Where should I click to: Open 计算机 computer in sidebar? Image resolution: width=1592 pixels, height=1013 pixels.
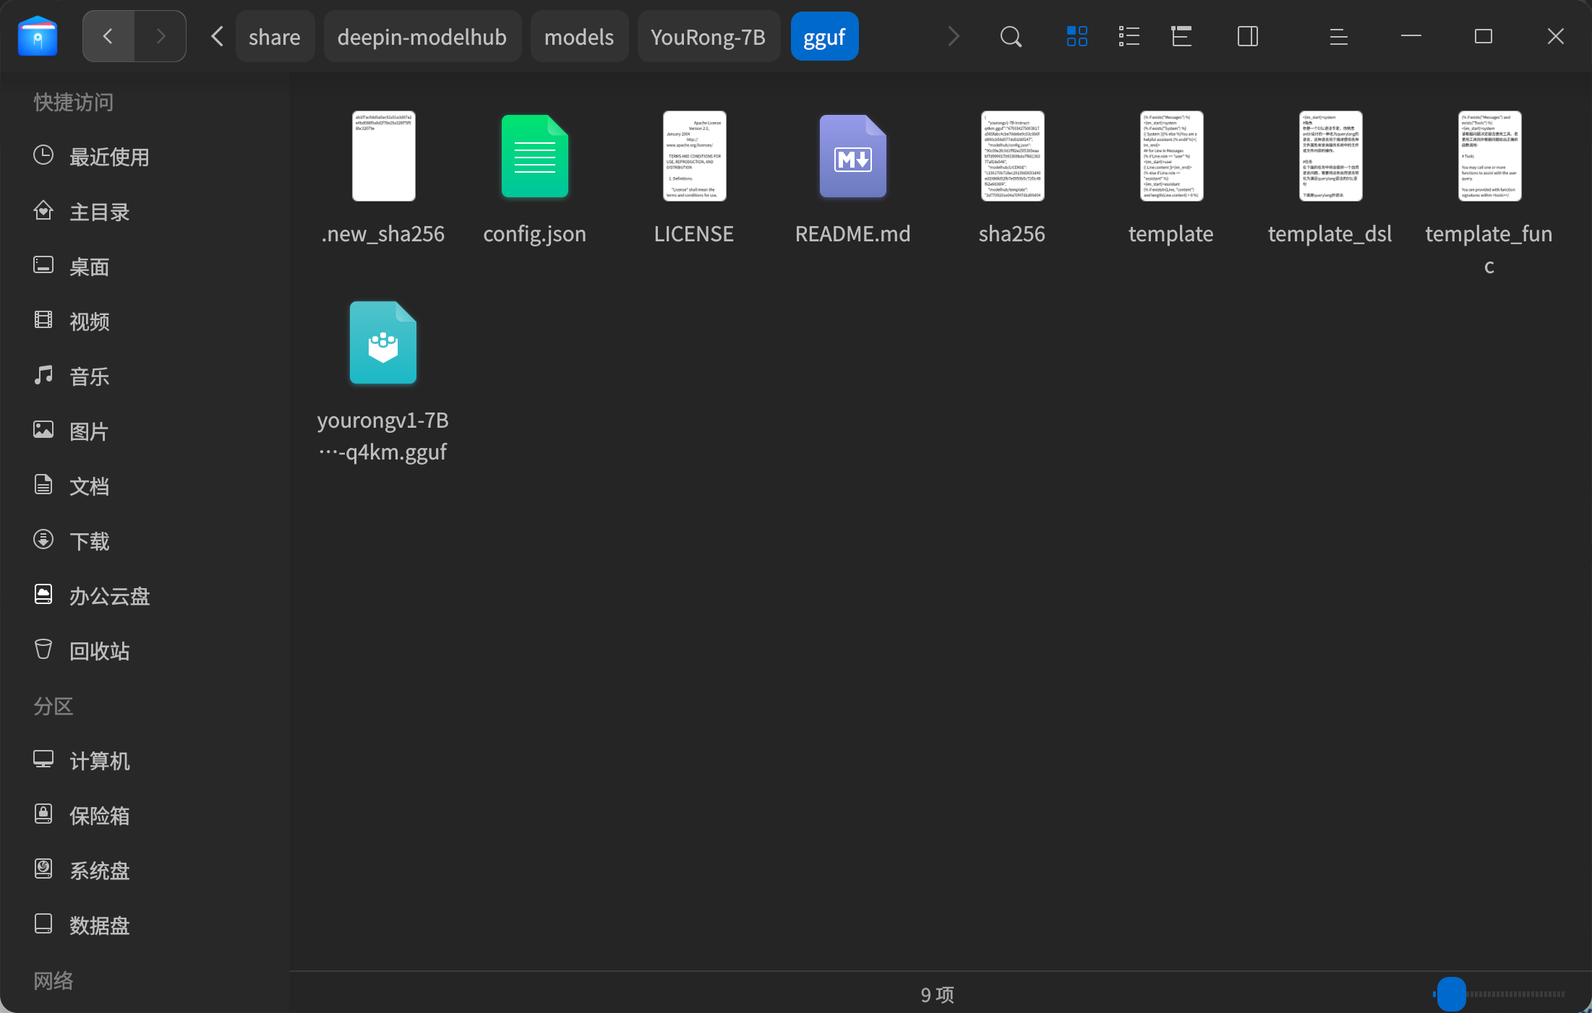click(x=145, y=760)
